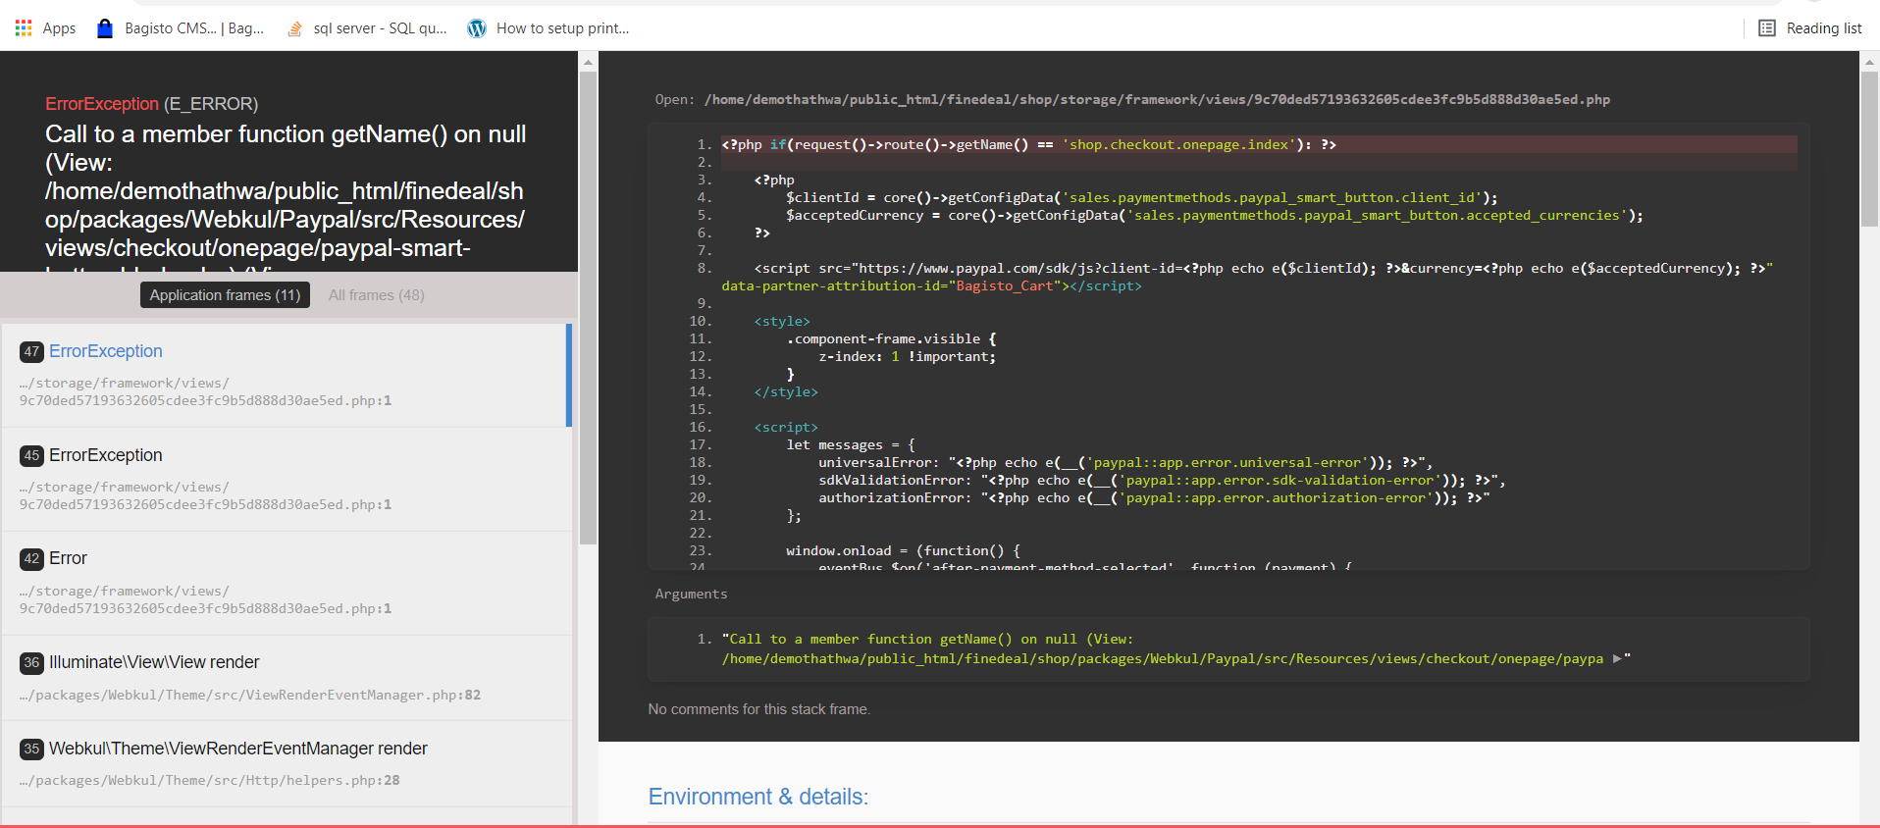Click highlighted code line 1

(1259, 144)
